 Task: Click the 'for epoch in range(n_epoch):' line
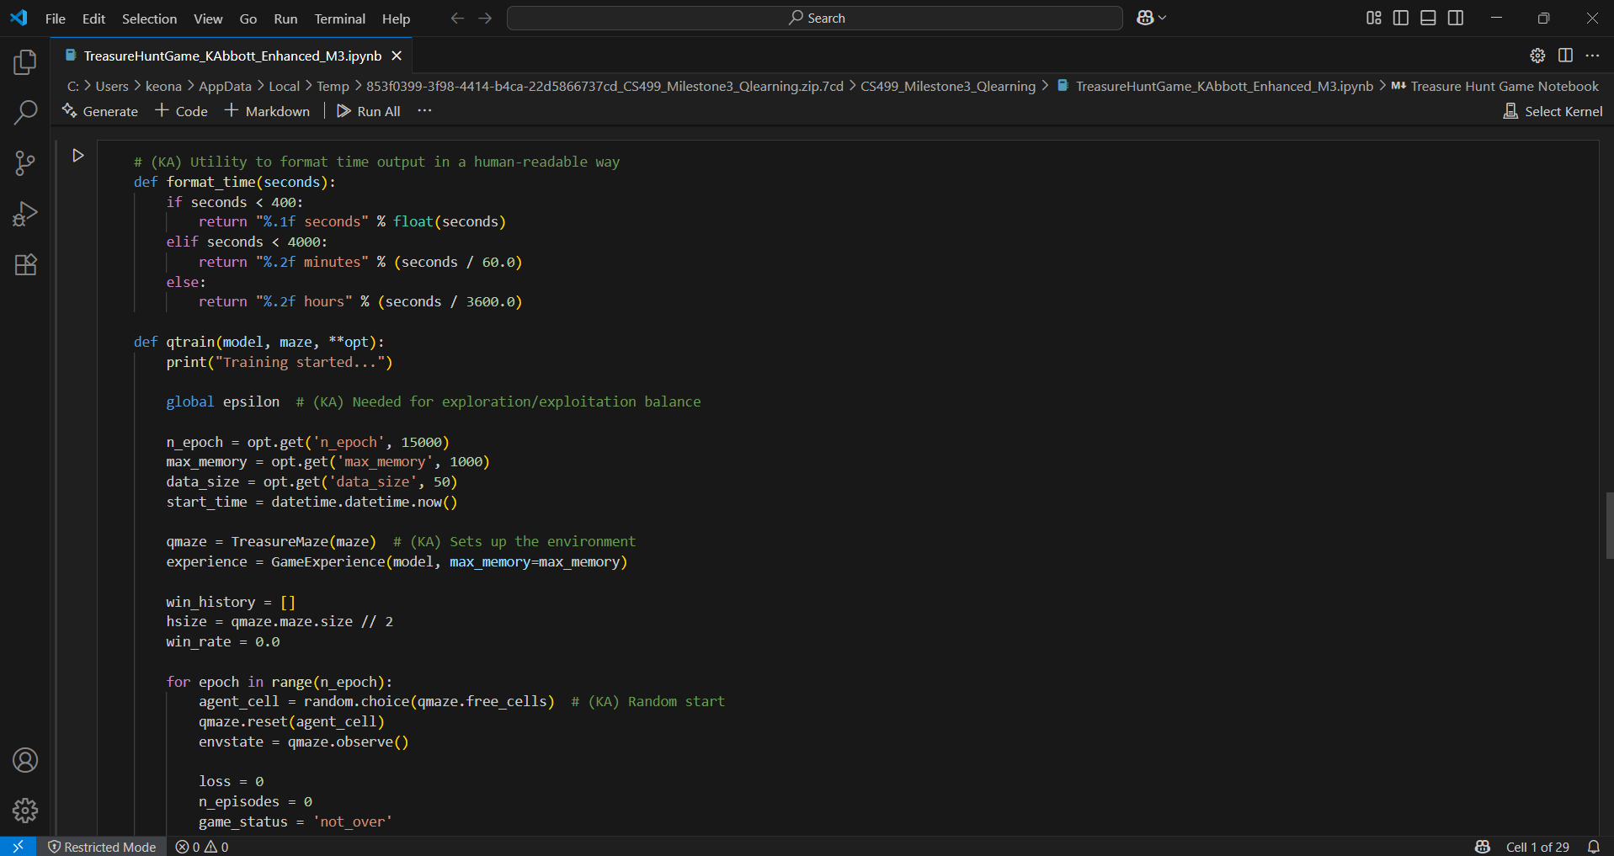280,682
